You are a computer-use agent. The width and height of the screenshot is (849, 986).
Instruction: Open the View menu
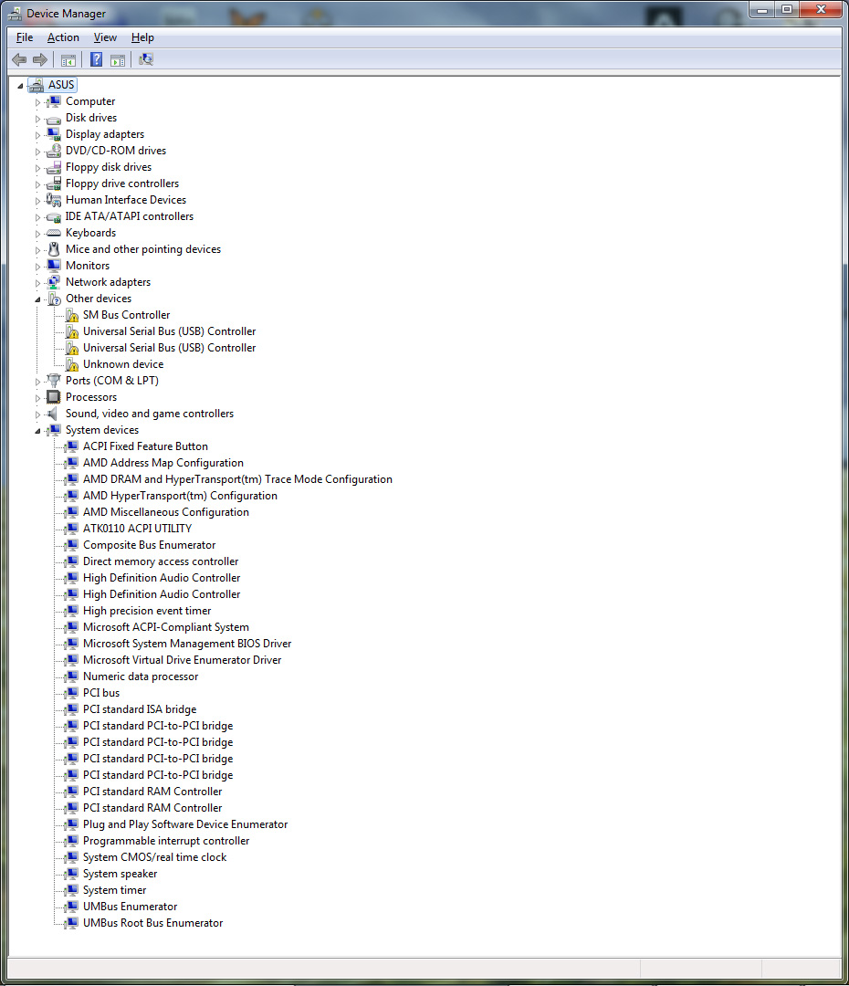[105, 37]
